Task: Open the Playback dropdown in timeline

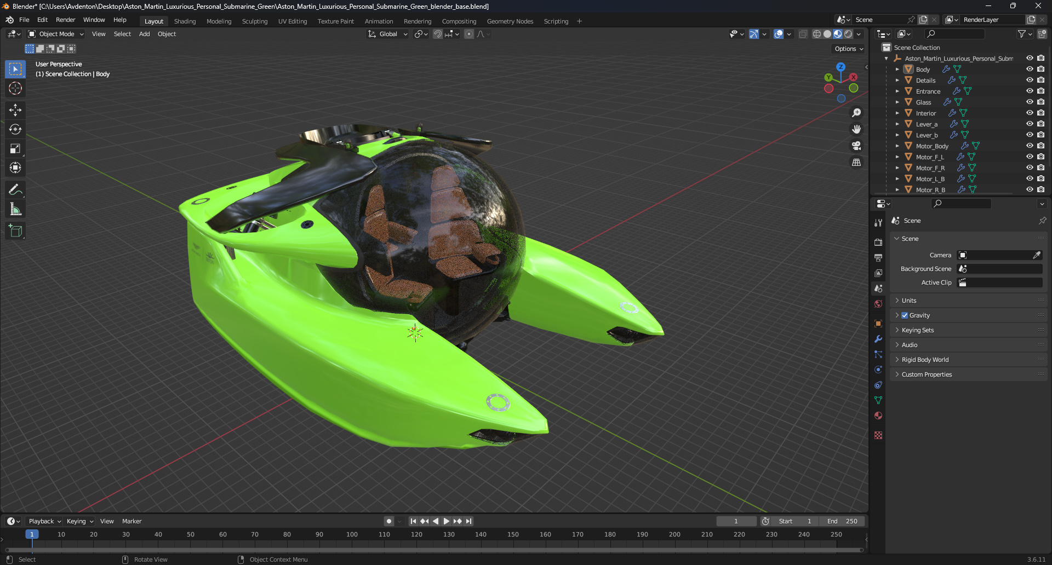Action: 45,521
